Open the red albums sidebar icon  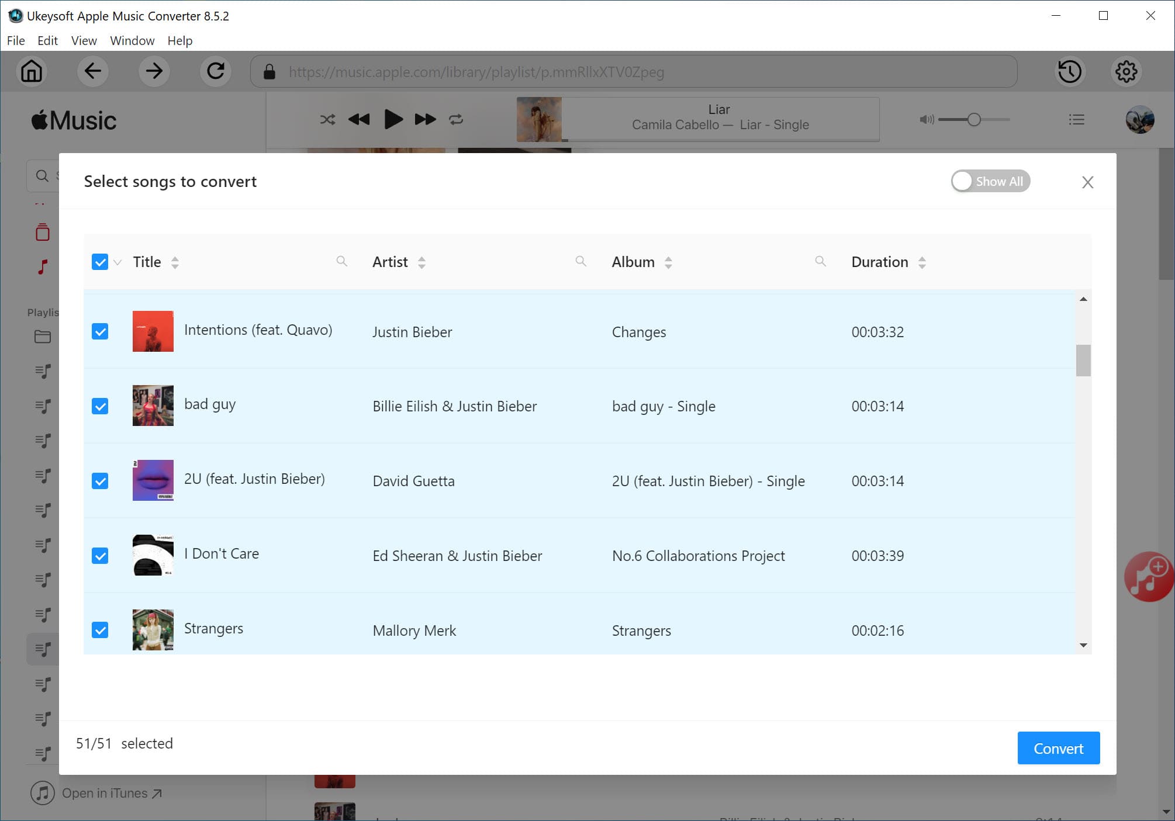click(x=43, y=232)
